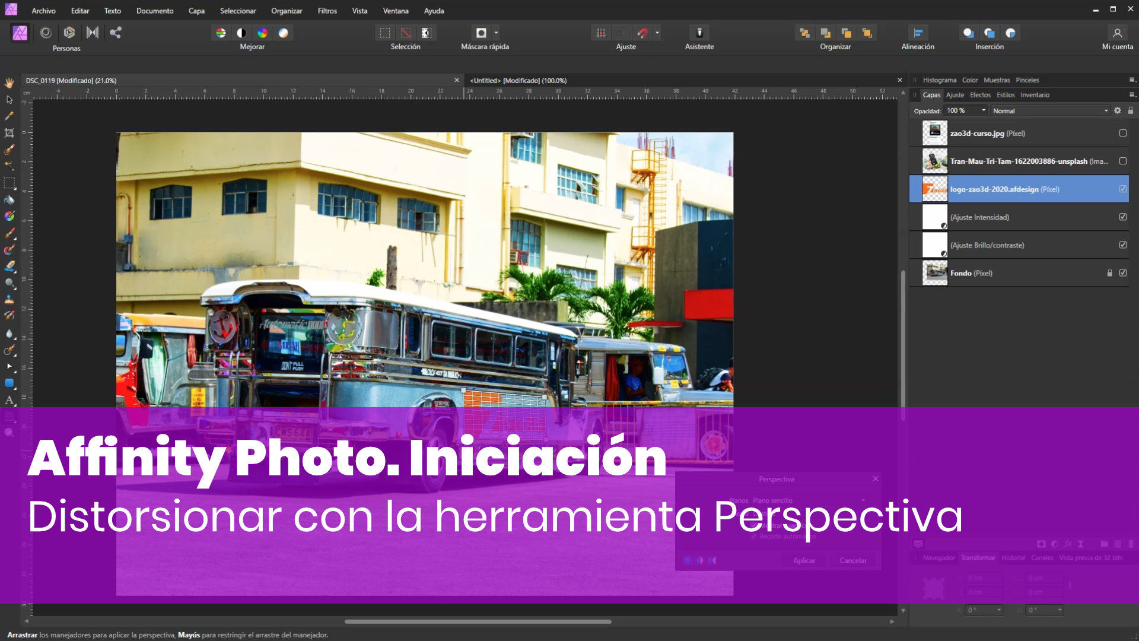
Task: Switch to the Liquify Persona
Action: [46, 33]
